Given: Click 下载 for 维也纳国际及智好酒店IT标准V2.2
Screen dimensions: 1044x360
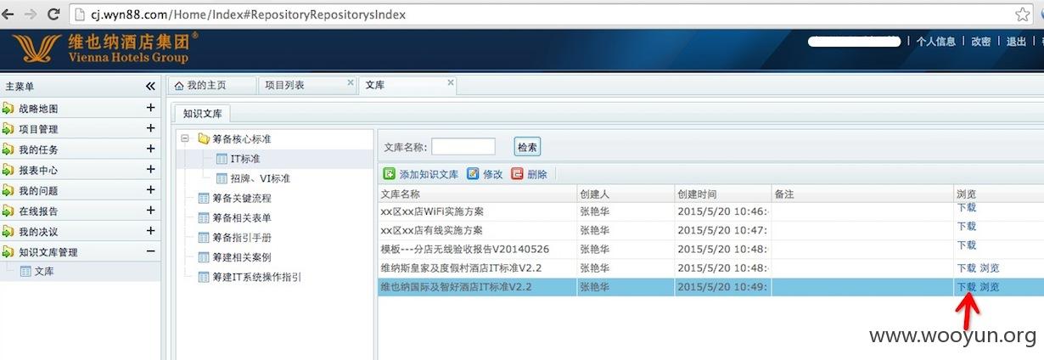Looking at the screenshot, I should [966, 287].
